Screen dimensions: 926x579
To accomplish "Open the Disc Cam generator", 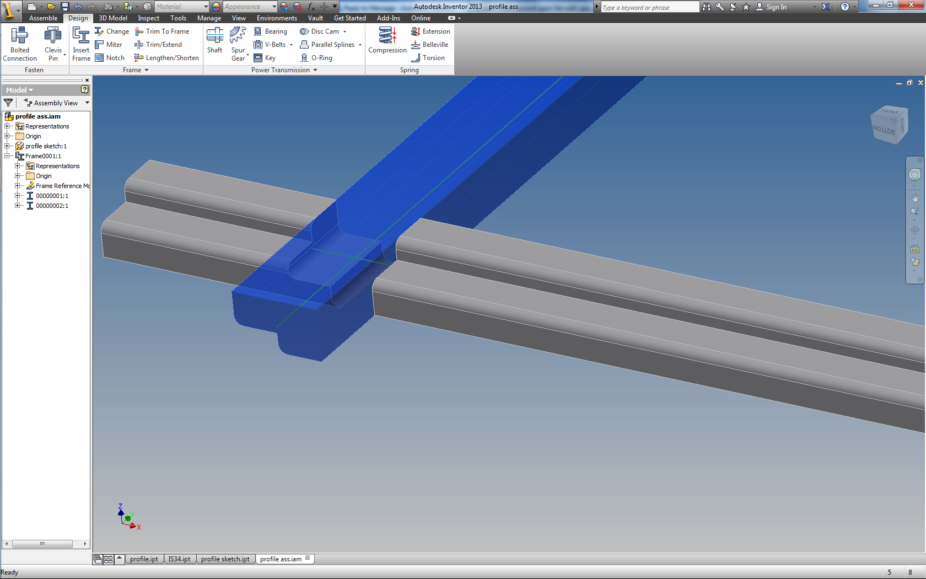I will [x=319, y=31].
